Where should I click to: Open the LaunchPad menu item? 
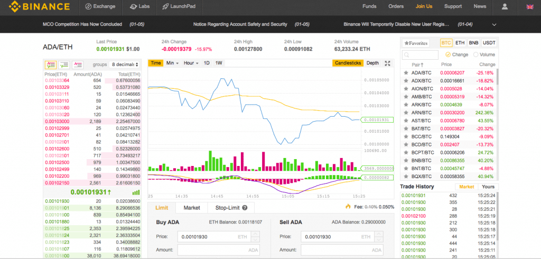tap(179, 6)
